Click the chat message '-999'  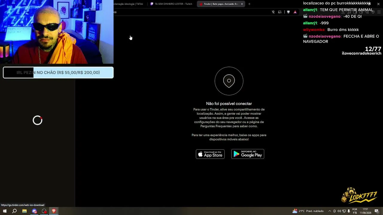click(x=324, y=23)
